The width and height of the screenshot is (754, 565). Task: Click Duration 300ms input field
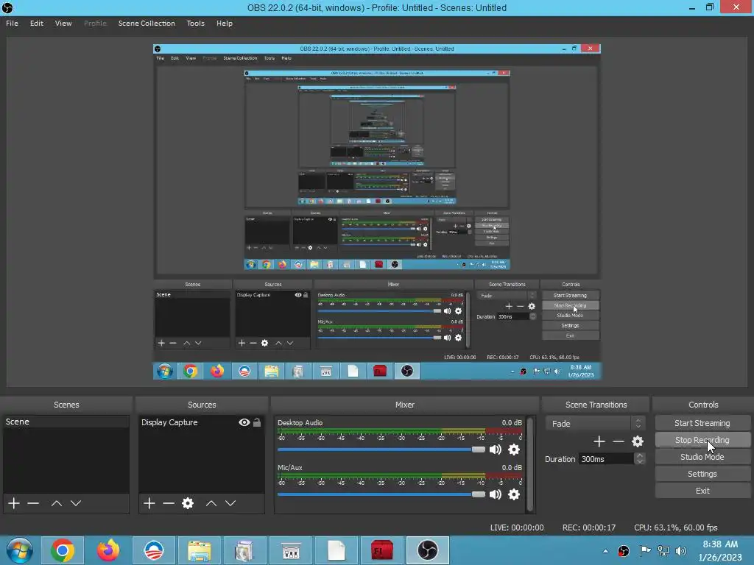tap(607, 459)
